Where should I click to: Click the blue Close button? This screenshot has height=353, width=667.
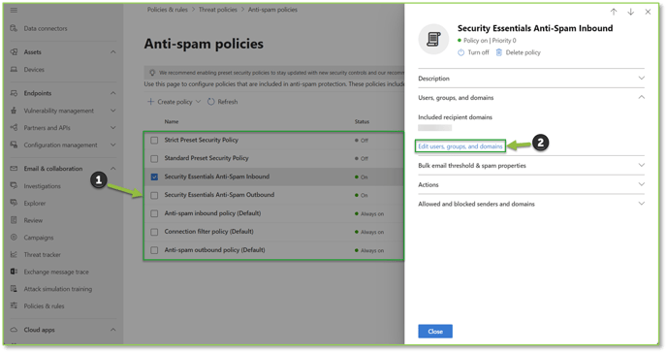pyautogui.click(x=435, y=332)
